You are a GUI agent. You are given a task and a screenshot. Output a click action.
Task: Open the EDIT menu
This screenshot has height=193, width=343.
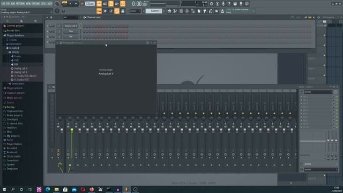[x=8, y=4]
